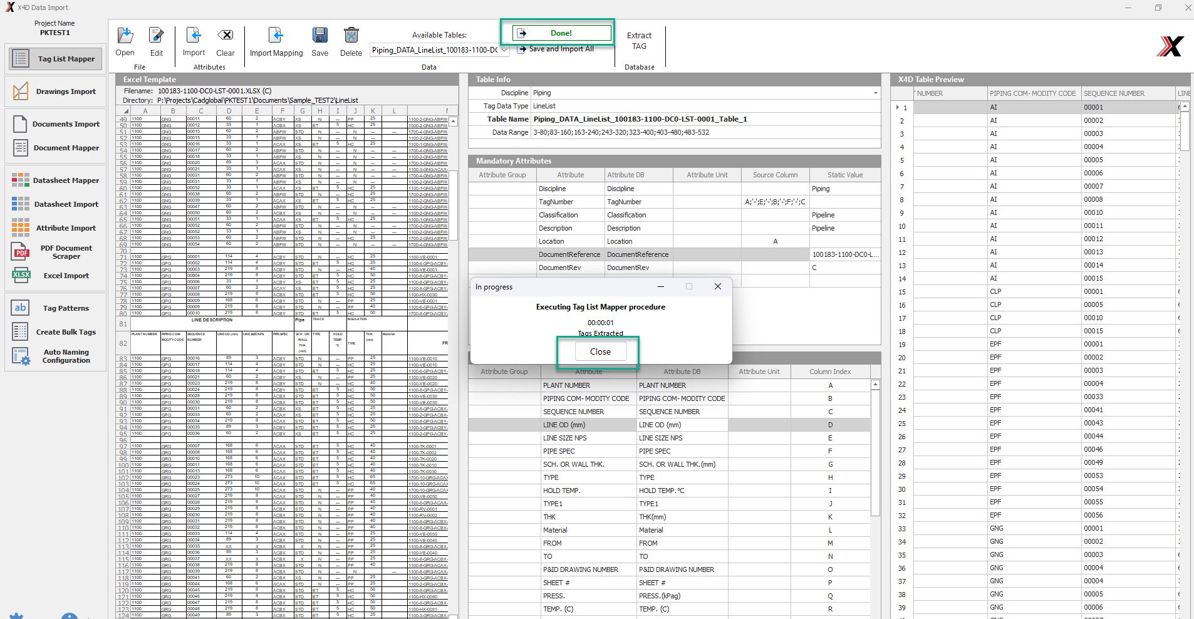
Task: Click the Import attributes icon
Action: [194, 36]
